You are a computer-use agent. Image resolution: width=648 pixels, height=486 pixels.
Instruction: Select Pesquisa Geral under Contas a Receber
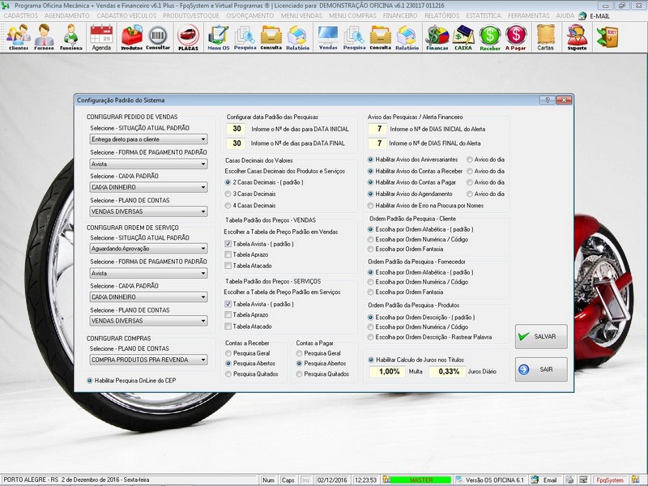click(228, 353)
